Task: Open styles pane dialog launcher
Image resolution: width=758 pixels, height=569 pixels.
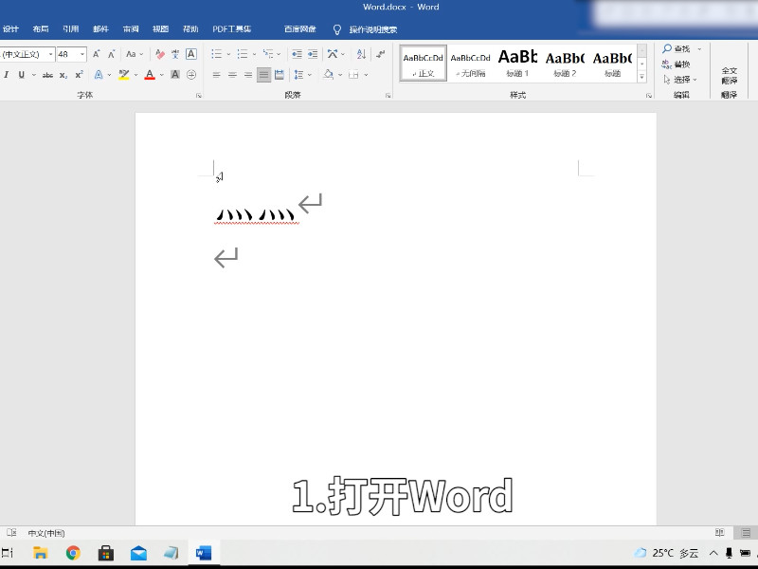Action: pos(649,96)
